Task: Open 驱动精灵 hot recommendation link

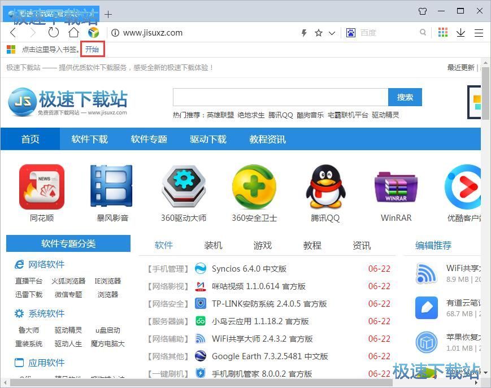Action: (385, 115)
